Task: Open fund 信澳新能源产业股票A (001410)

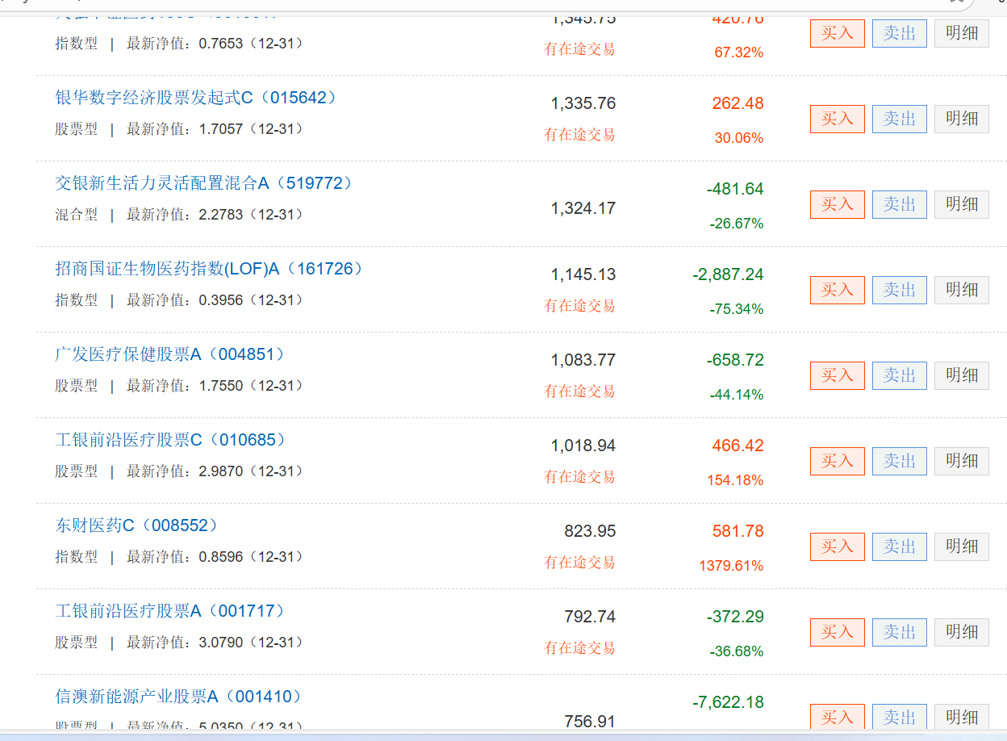Action: click(x=179, y=697)
